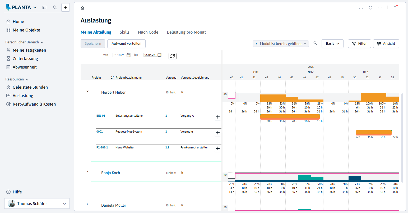Image resolution: width=408 pixels, height=213 pixels.
Task: Click the download icon in the top bar
Action: (361, 8)
